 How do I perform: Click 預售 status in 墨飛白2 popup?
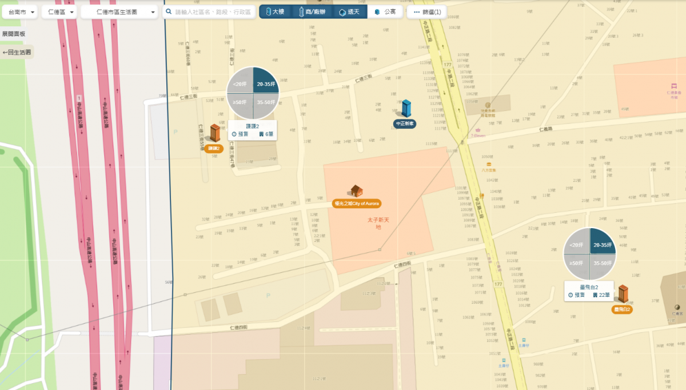(576, 296)
